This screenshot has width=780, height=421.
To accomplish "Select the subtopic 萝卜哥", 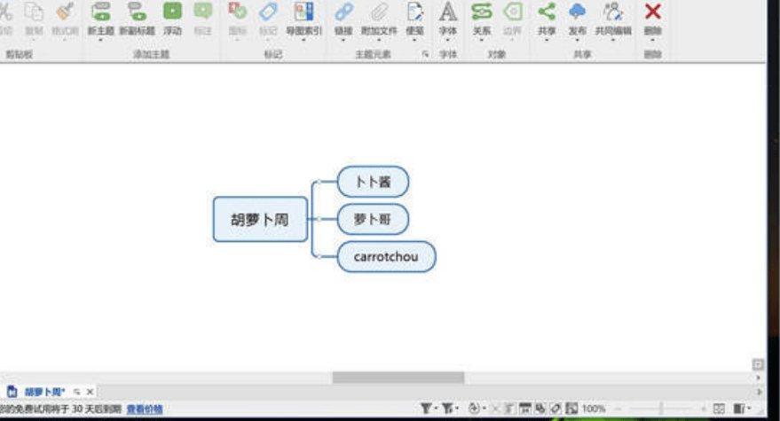I will (373, 219).
